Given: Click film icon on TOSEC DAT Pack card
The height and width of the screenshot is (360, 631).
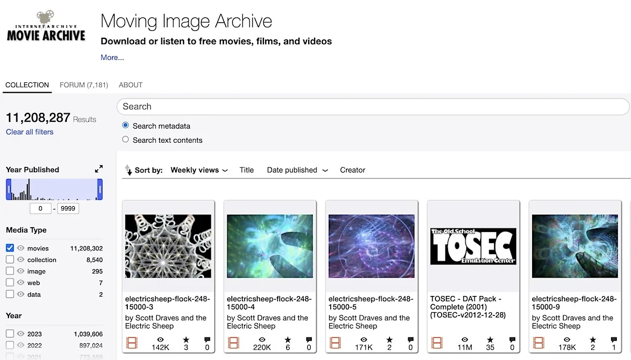Looking at the screenshot, I should (x=437, y=343).
